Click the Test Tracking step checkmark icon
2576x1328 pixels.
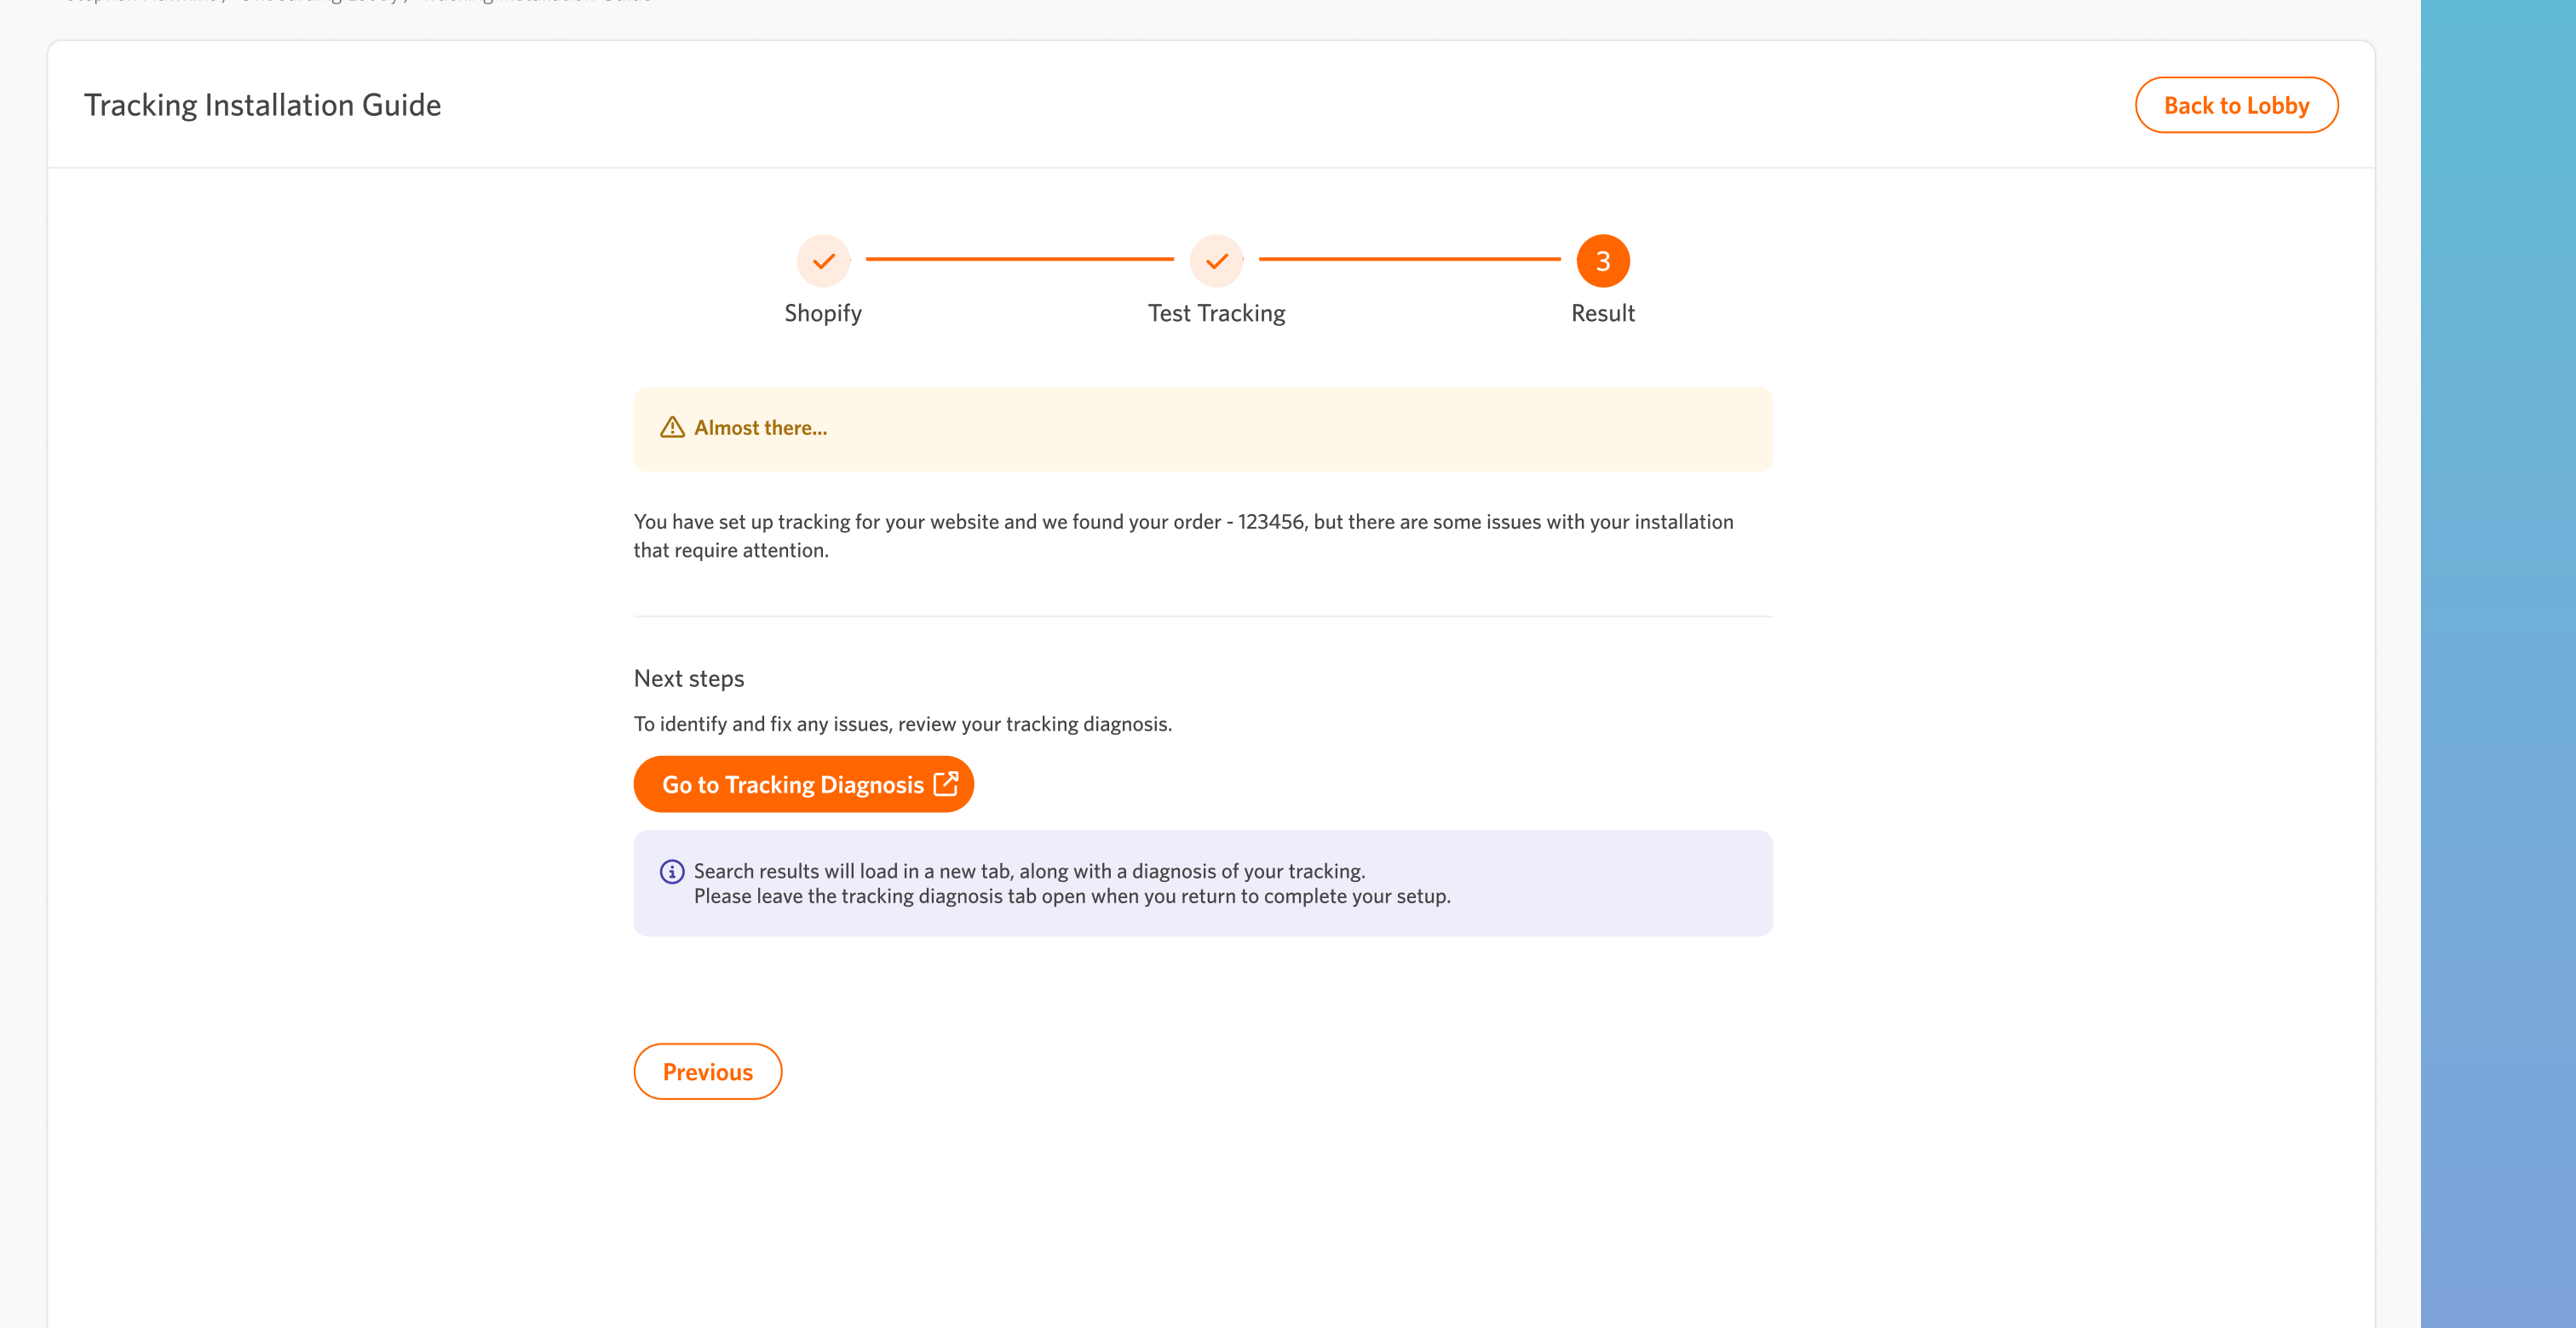(x=1216, y=260)
